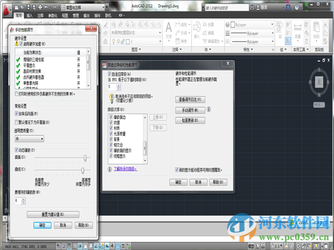This screenshot has height=250, width=334.
Task: Click the binoculars search icon in title bar
Action: tap(252, 8)
